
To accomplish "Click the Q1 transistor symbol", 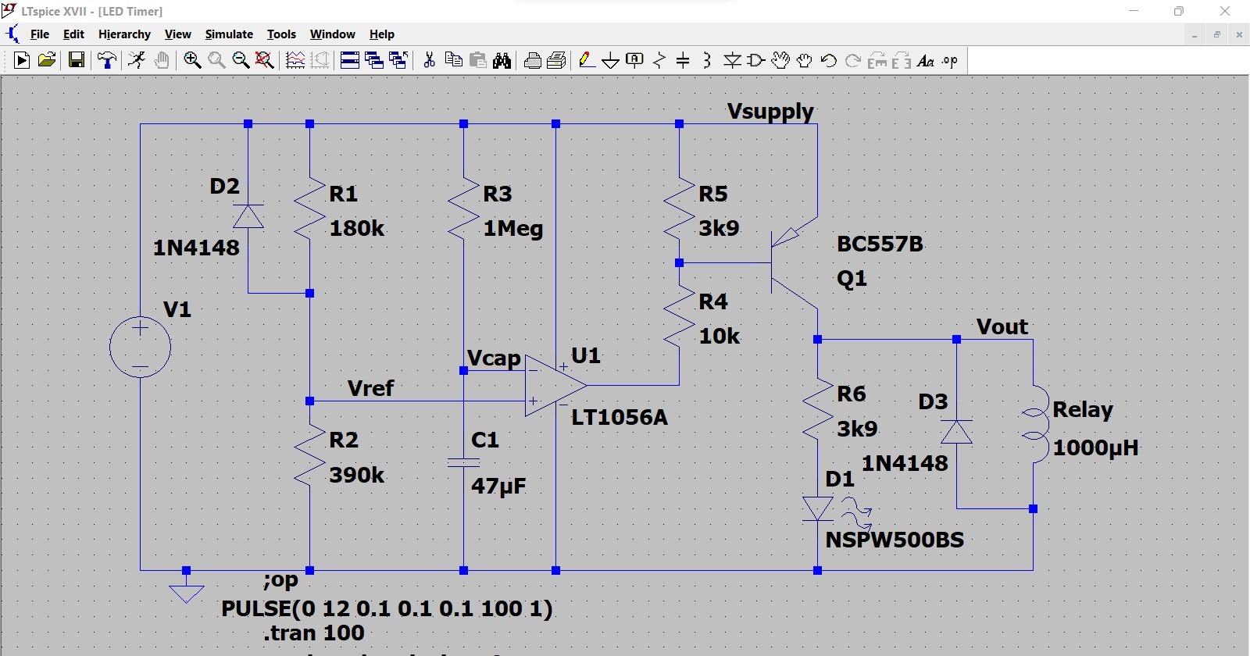I will pyautogui.click(x=793, y=262).
